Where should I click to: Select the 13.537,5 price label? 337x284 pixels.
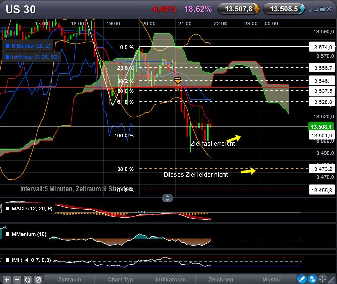(322, 91)
